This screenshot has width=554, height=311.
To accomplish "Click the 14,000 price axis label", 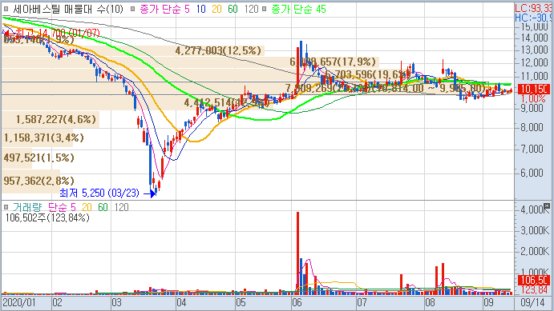I will (534, 38).
